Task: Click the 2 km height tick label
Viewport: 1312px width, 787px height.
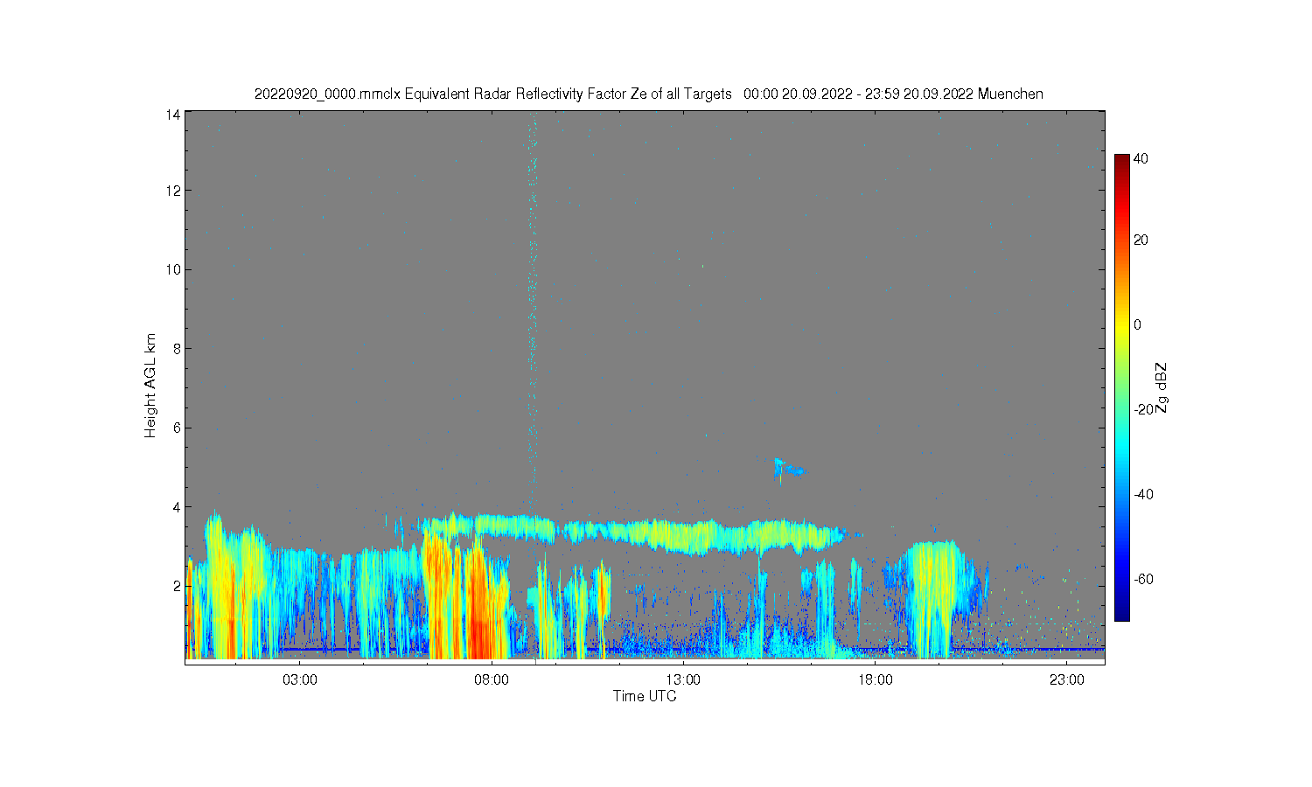Action: click(177, 585)
